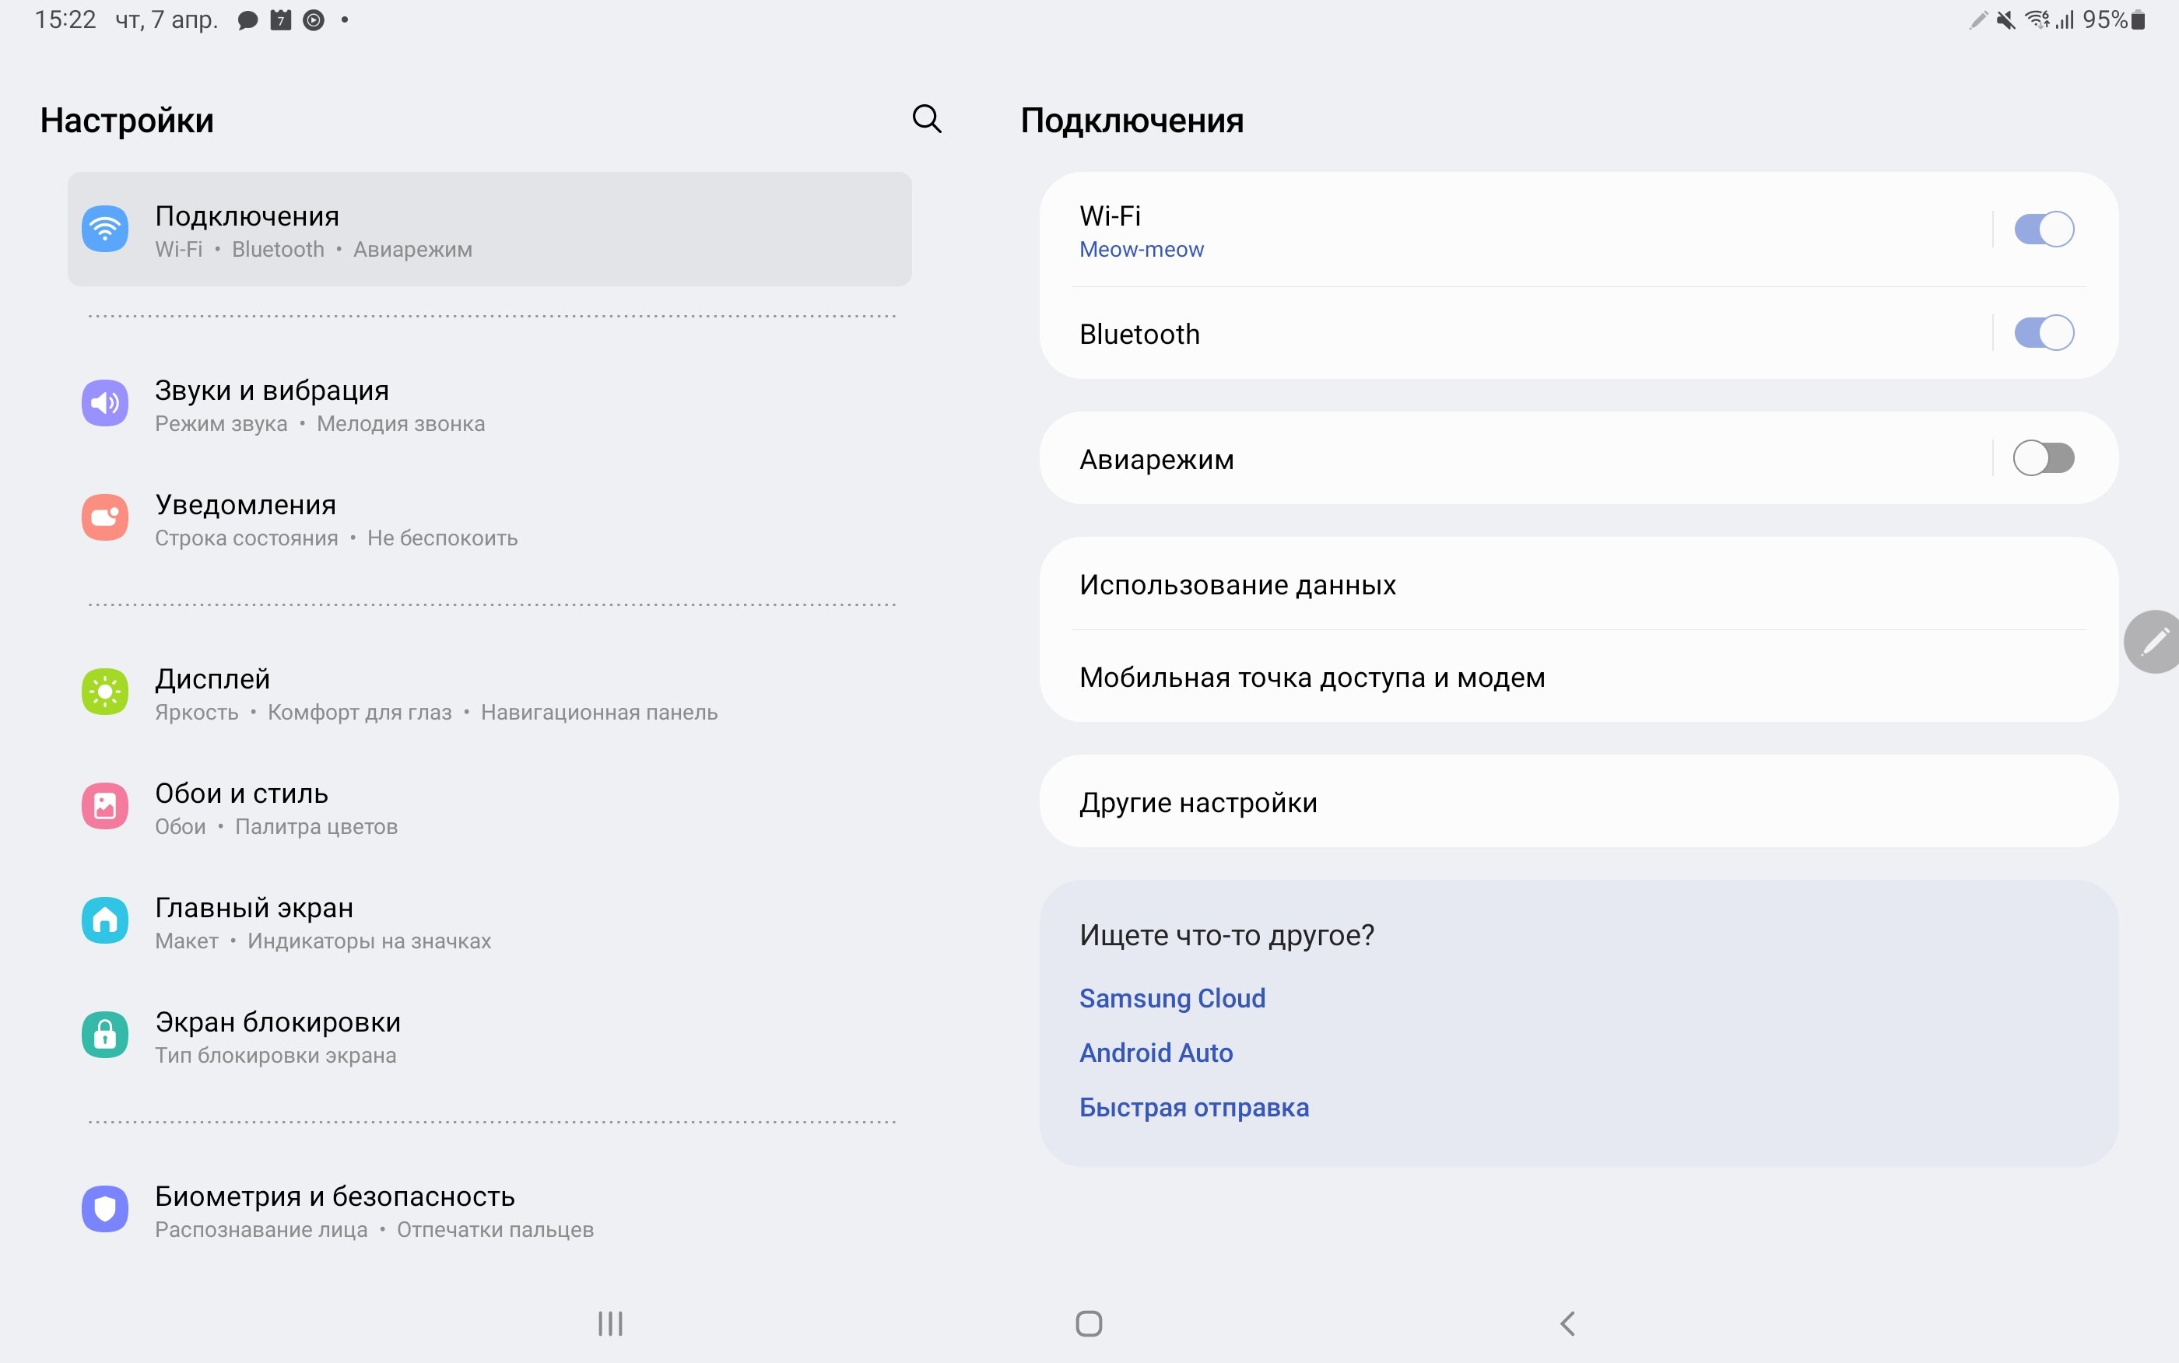The height and width of the screenshot is (1363, 2179).
Task: Open Звуки и вибрация settings
Action: [x=489, y=404]
